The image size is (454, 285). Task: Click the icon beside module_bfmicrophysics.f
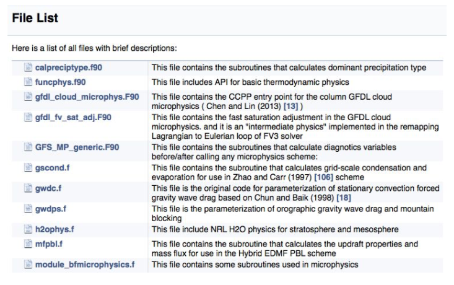pos(28,265)
